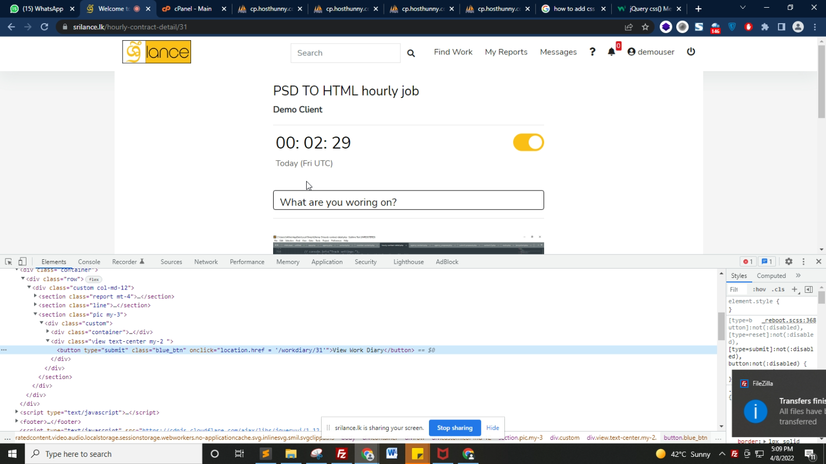Viewport: 826px width, 464px height.
Task: Open the notifications bell
Action: pyautogui.click(x=611, y=52)
